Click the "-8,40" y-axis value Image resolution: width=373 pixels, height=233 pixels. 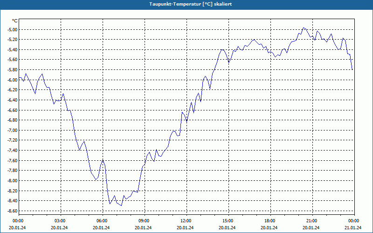pyautogui.click(x=12, y=201)
